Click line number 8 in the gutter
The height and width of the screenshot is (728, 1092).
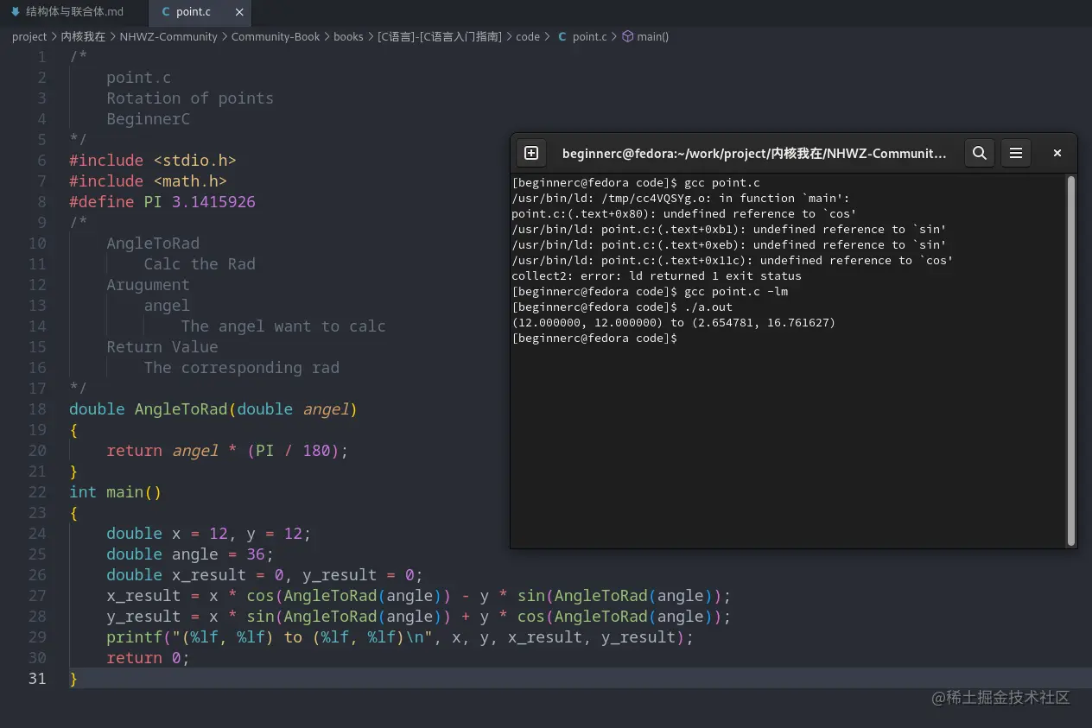tap(41, 201)
